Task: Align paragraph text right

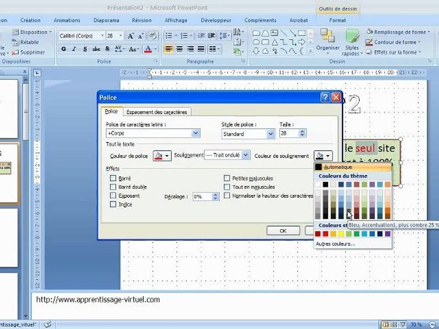Action: point(190,49)
